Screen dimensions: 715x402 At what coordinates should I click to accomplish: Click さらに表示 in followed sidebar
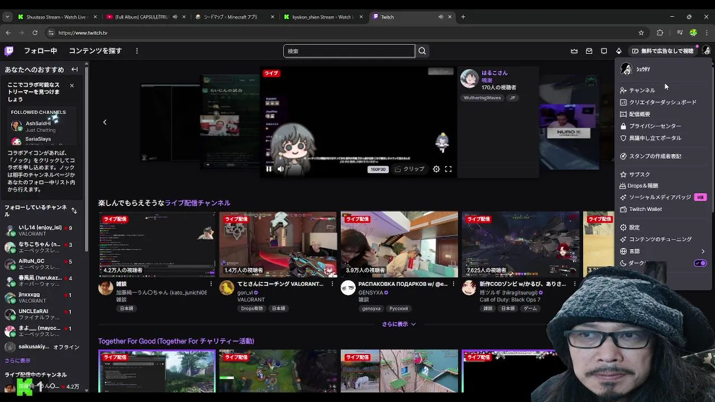click(x=17, y=361)
